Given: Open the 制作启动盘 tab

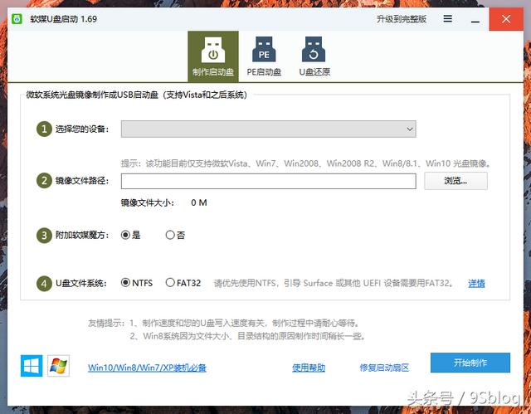Looking at the screenshot, I should click(x=213, y=56).
